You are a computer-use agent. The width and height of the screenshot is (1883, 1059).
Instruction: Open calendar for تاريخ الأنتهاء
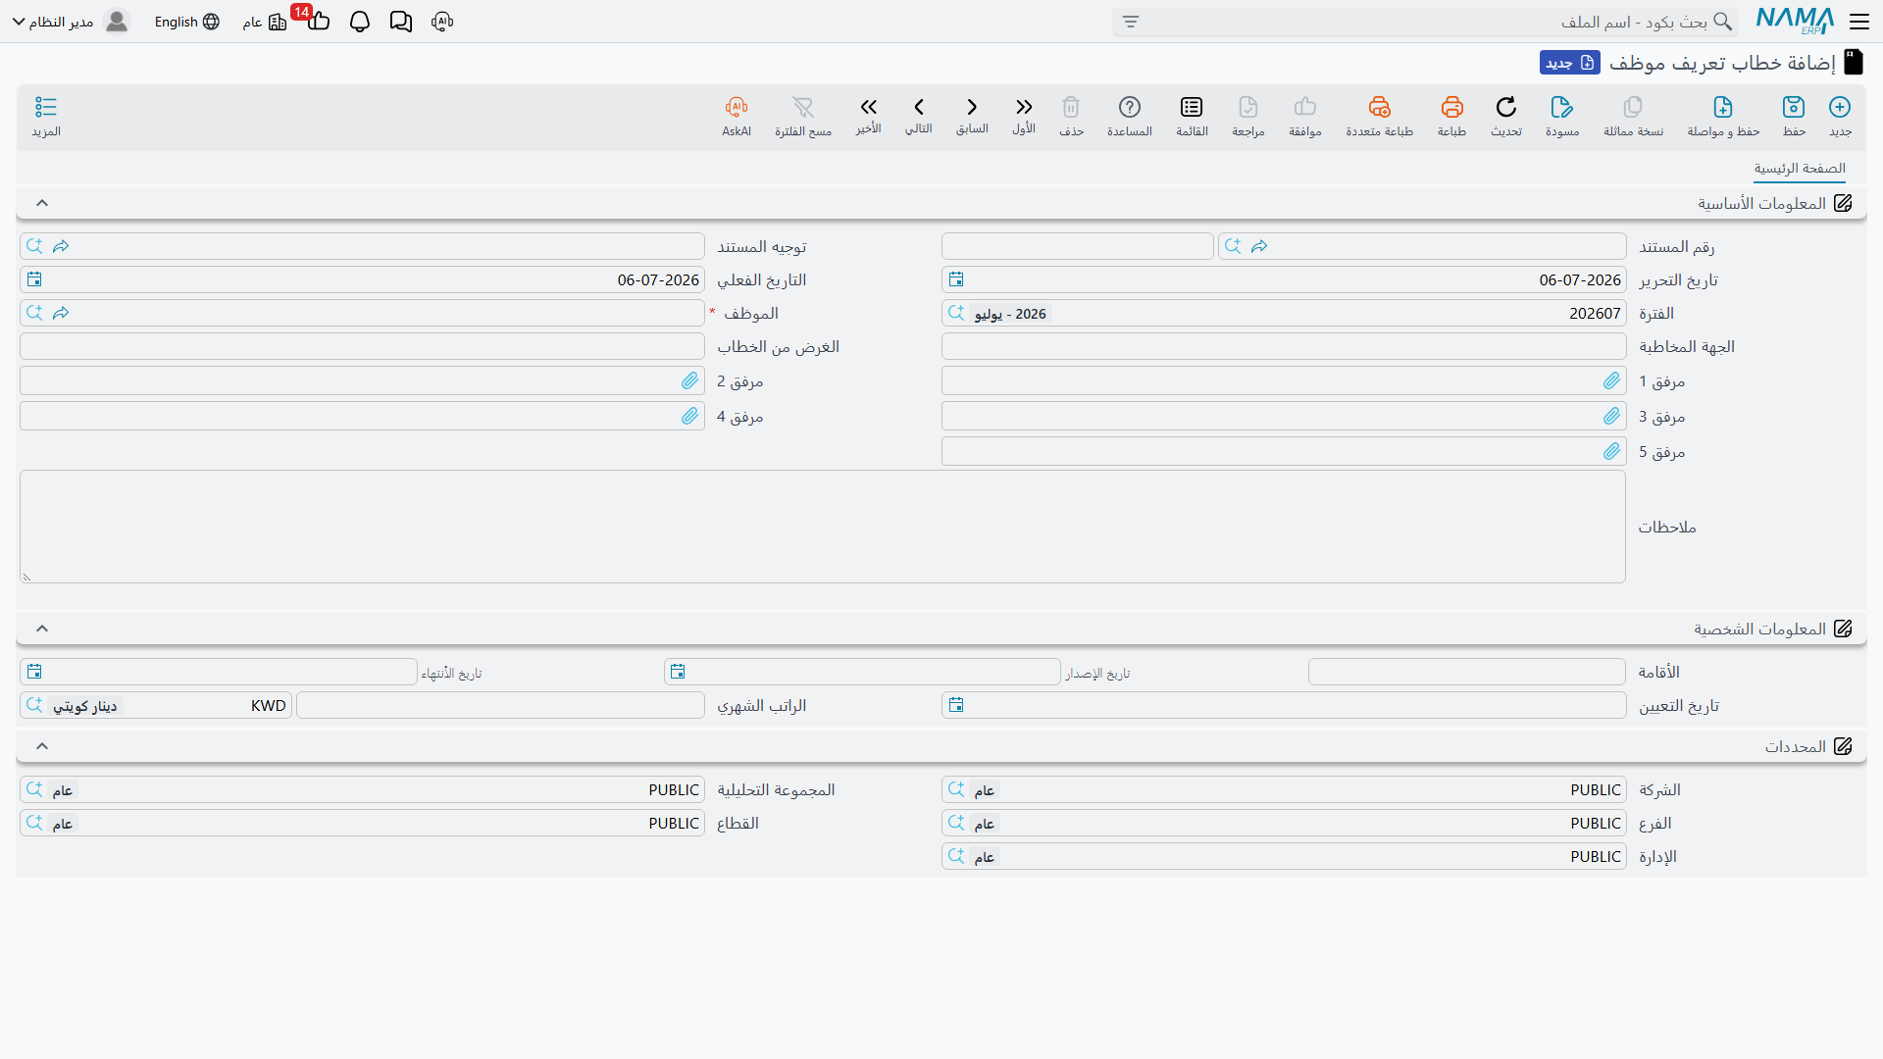coord(34,672)
